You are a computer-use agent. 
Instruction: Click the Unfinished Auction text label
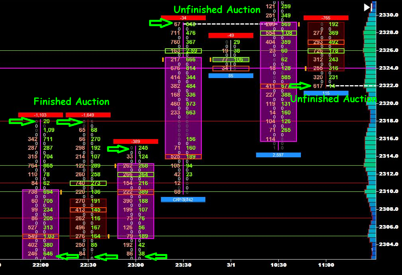pos(216,10)
